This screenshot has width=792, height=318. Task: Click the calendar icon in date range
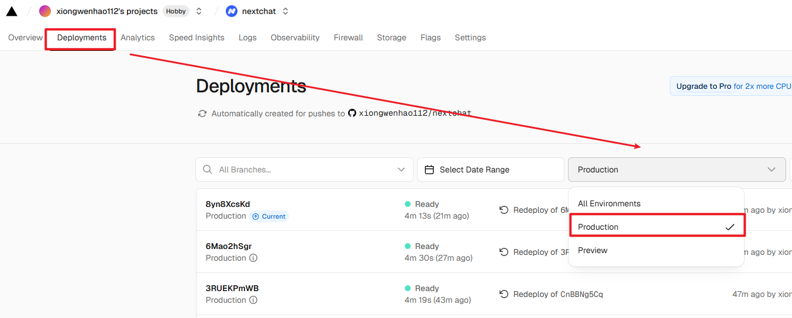(429, 170)
